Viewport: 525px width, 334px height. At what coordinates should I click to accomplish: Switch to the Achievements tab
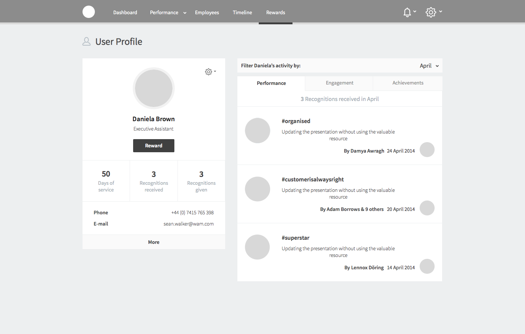pyautogui.click(x=408, y=83)
